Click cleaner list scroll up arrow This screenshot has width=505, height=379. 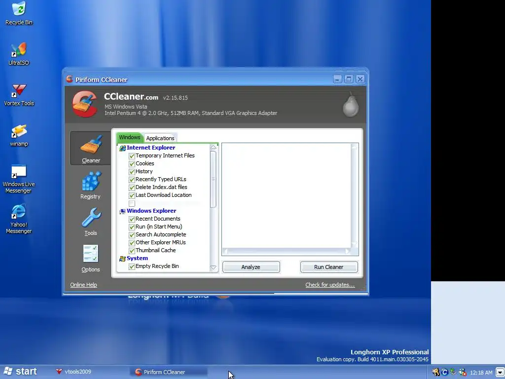tap(213, 147)
